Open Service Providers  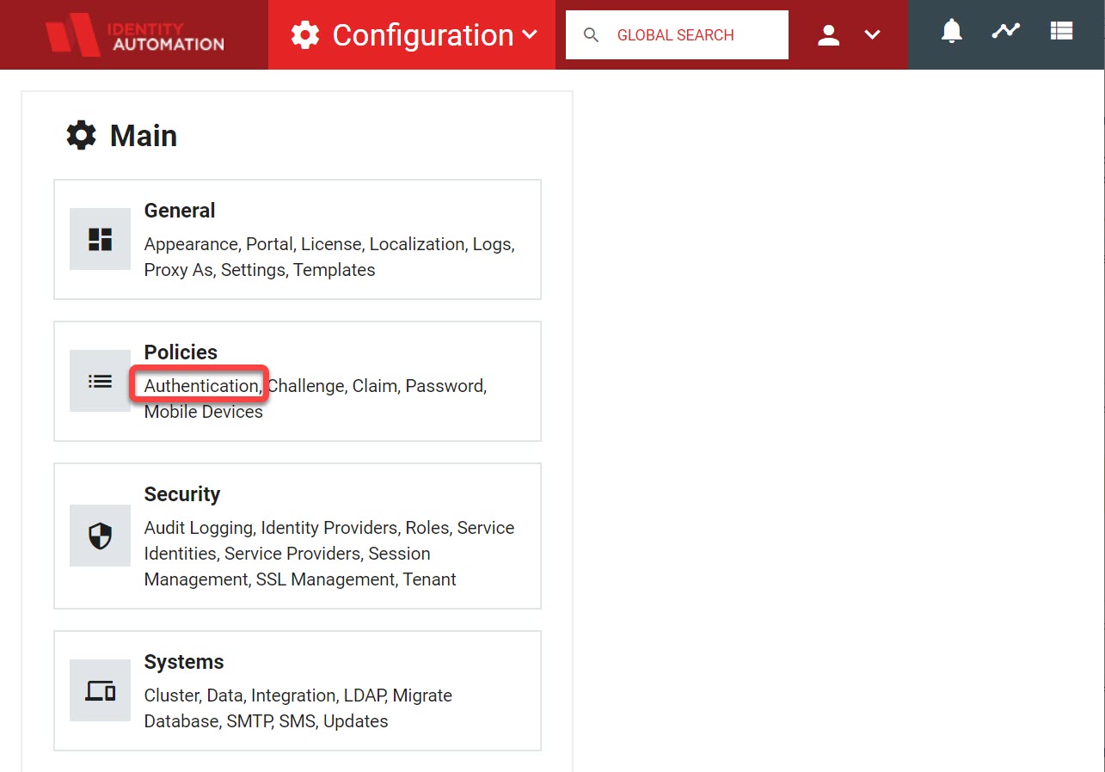click(292, 554)
